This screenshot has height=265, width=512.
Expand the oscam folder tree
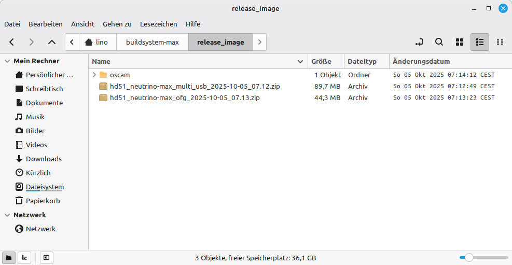pos(94,75)
